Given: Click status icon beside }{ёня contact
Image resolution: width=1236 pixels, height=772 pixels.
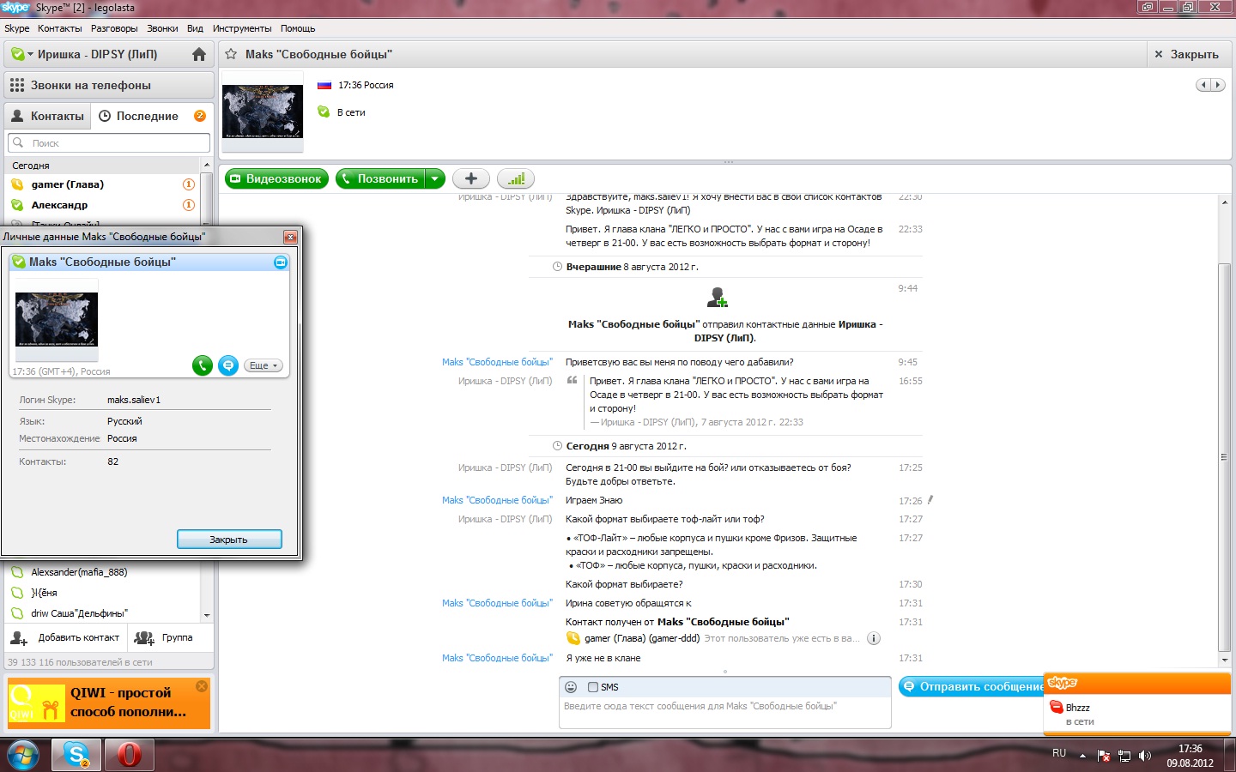Looking at the screenshot, I should click(17, 593).
